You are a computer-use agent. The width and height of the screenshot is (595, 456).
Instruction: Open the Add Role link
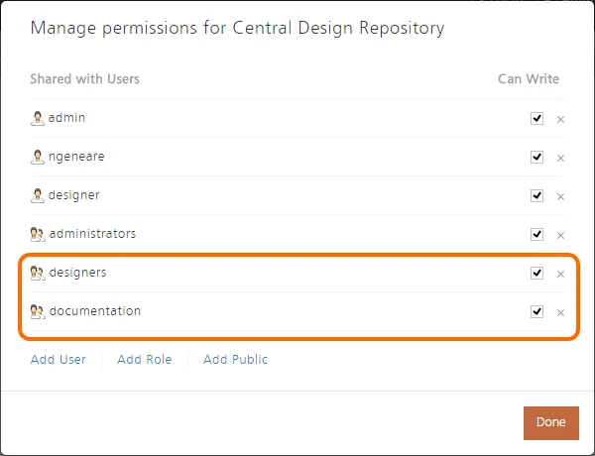coord(145,359)
